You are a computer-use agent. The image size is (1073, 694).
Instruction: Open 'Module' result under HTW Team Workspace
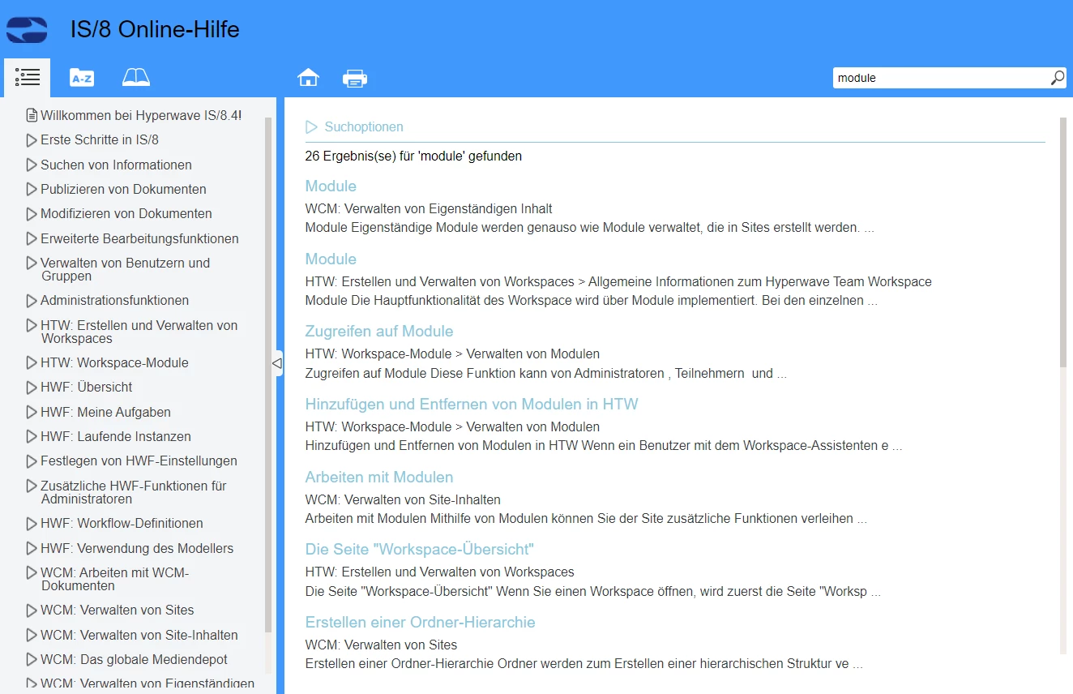pyautogui.click(x=331, y=259)
